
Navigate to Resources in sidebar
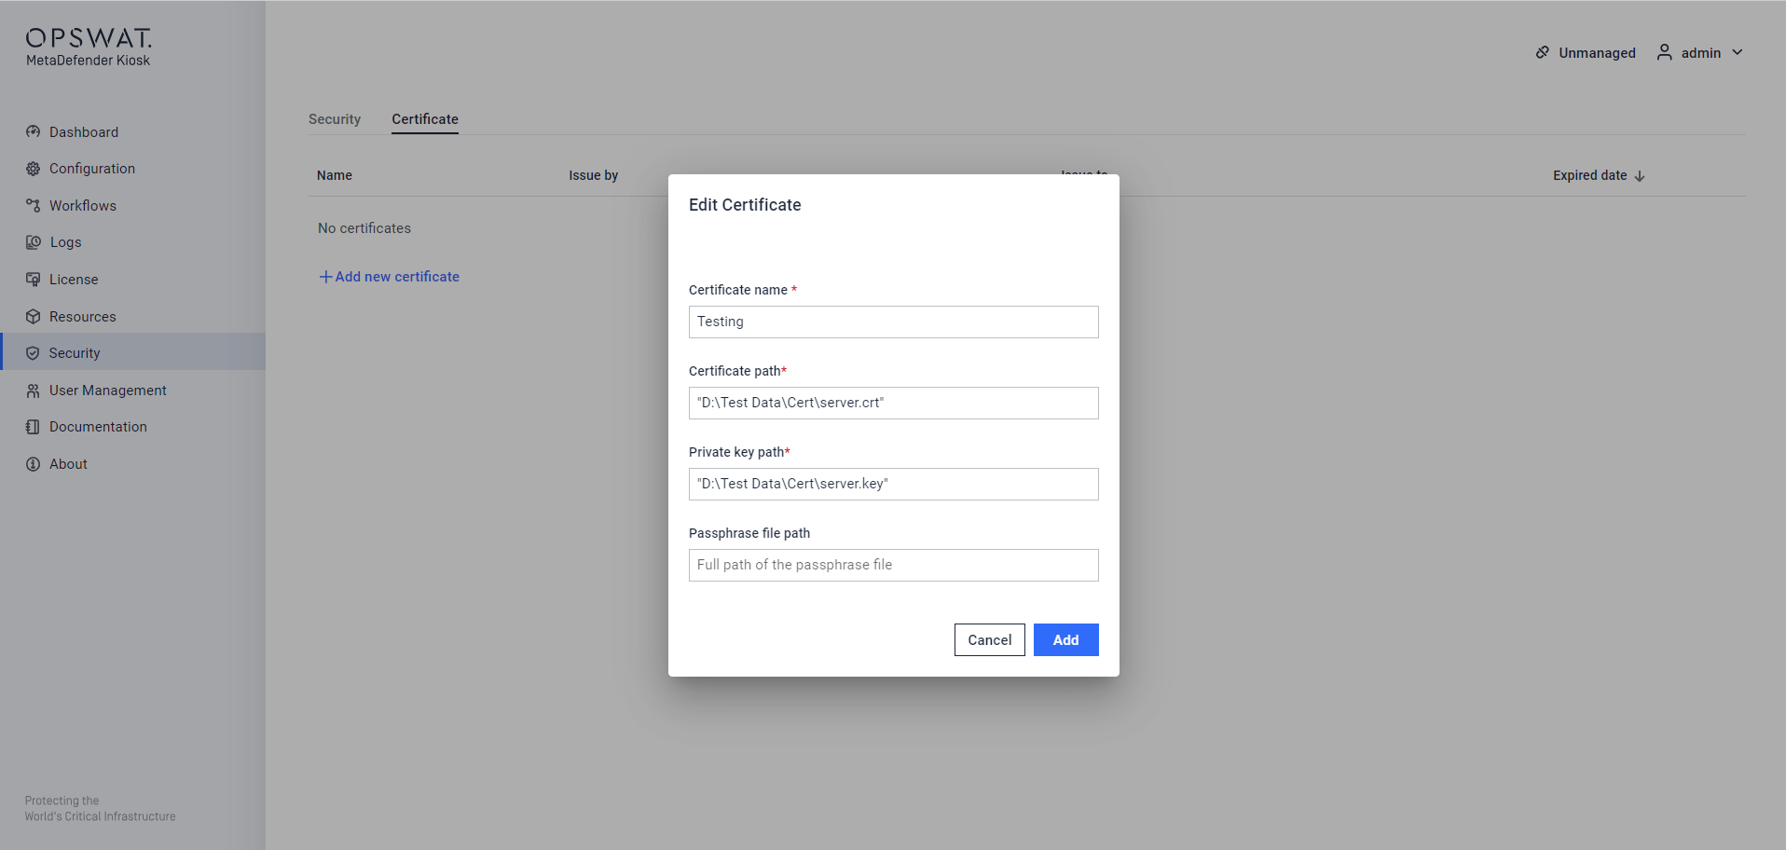click(132, 316)
